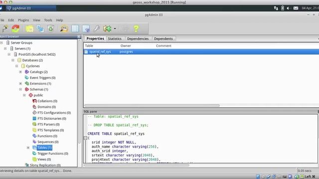Select the spatial_ref_sys table row

[x=201, y=52]
